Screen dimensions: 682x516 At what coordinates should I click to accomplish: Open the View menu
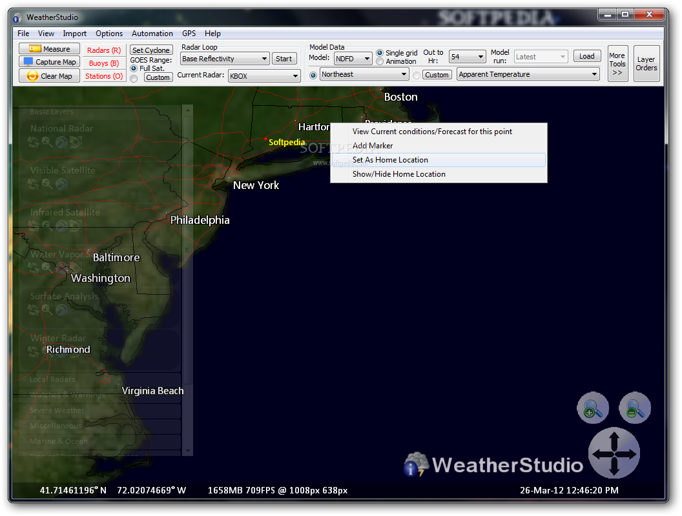tap(46, 34)
